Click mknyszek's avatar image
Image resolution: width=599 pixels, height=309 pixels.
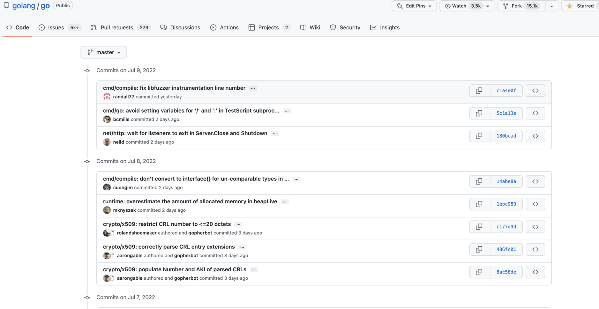coord(107,210)
